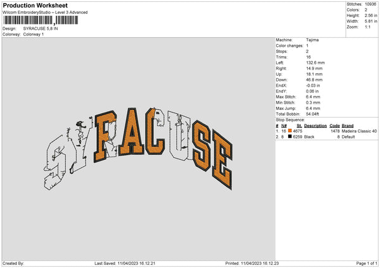The height and width of the screenshot is (268, 380).
Task: Click the Left value 132.6 mm
Action: [x=315, y=63]
